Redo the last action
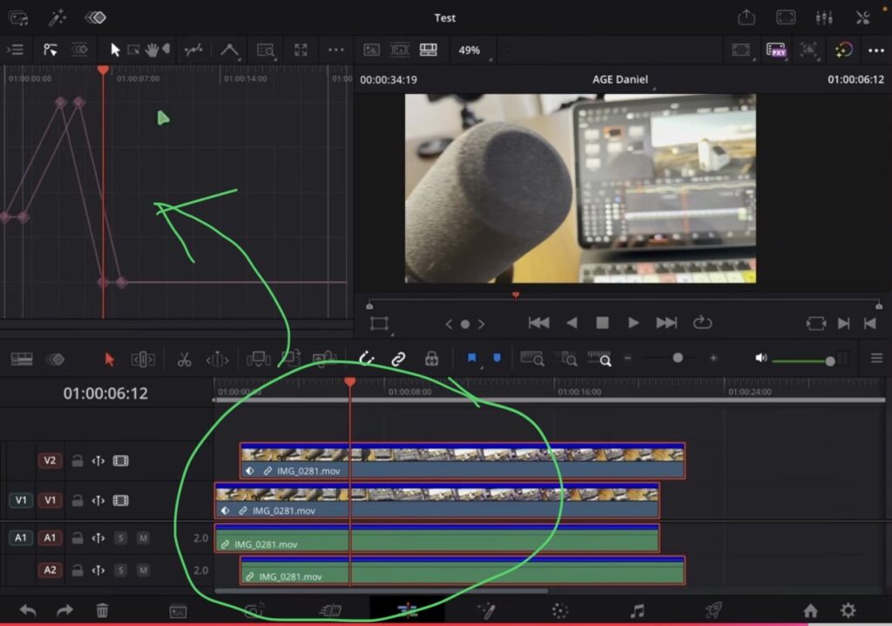892x626 pixels. pyautogui.click(x=64, y=610)
